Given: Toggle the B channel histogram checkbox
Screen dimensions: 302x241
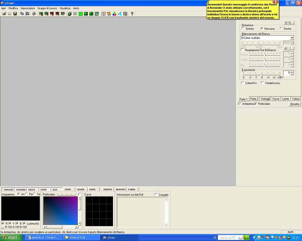Looking at the screenshot, I should 17,224.
